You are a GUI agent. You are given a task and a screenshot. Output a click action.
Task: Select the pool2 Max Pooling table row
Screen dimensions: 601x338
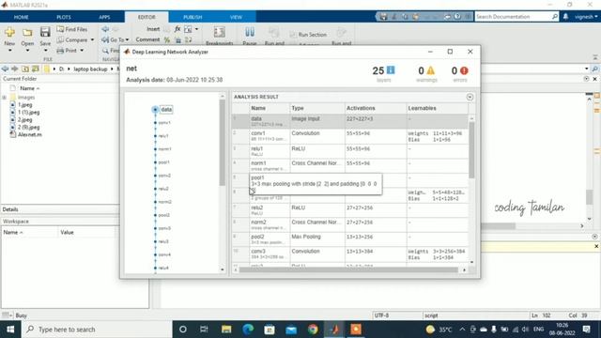pos(350,239)
